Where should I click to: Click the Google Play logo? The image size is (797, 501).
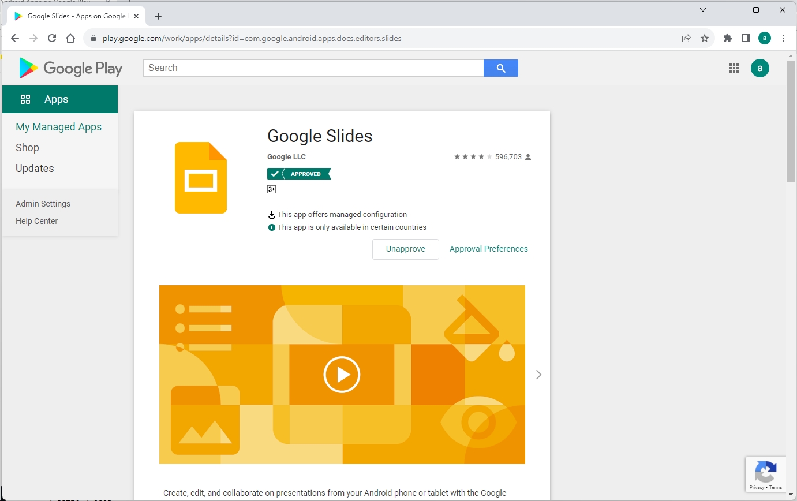pos(70,68)
